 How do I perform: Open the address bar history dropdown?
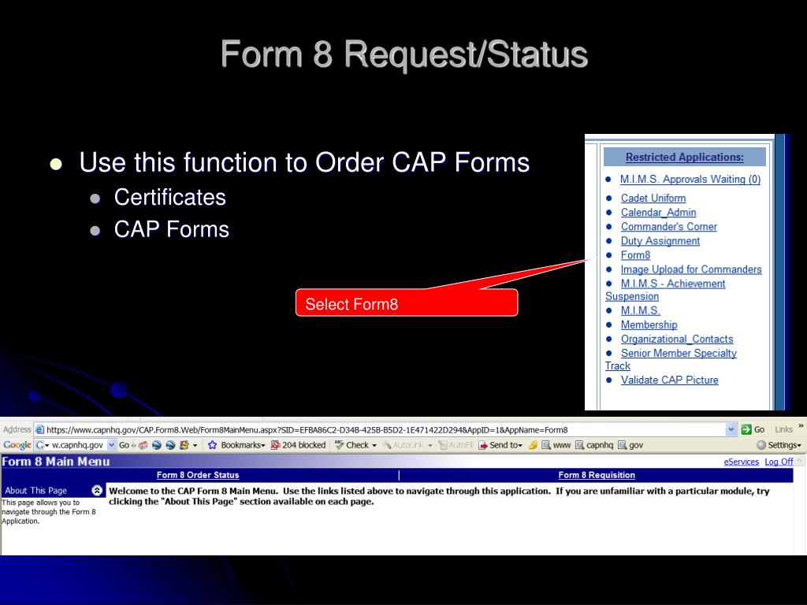pos(731,429)
